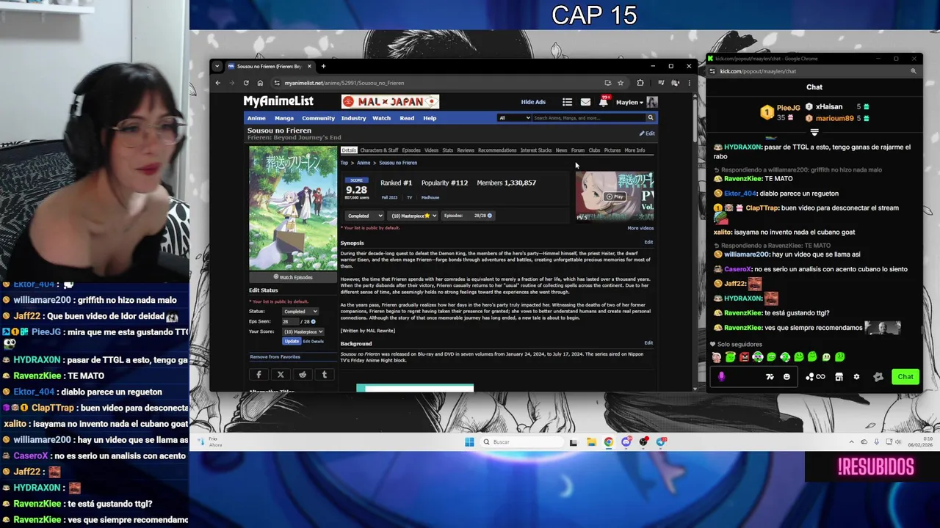Open the notifications bell with 99+ badge

[604, 102]
